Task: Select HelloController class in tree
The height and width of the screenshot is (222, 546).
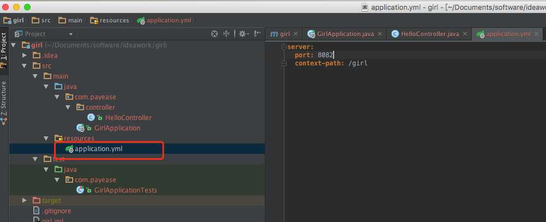Action: (x=128, y=118)
